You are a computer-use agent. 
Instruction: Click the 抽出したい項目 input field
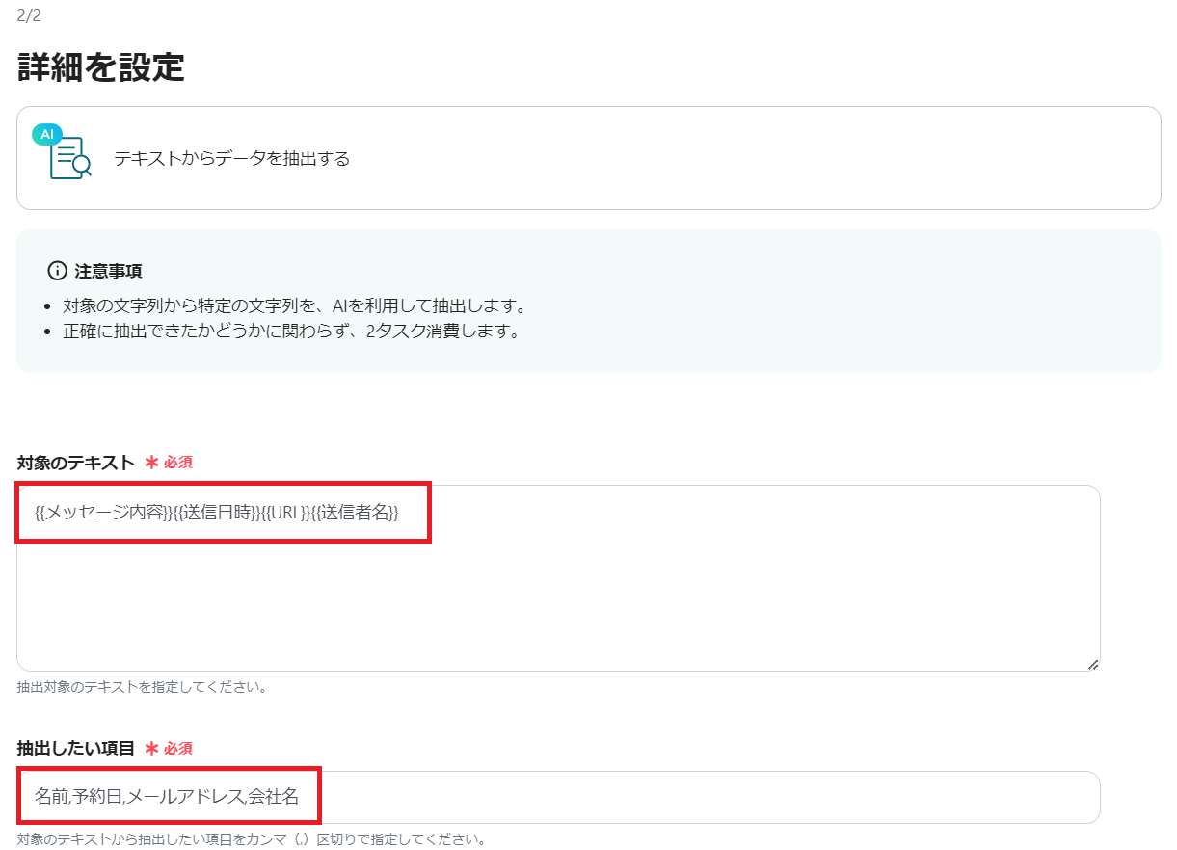tap(558, 797)
